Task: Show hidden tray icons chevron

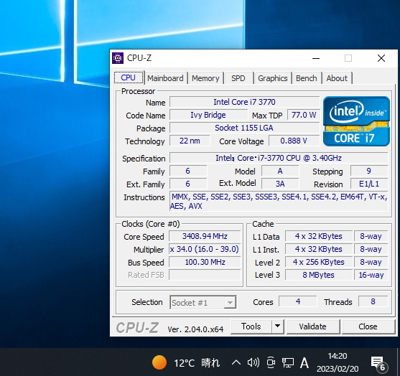Action: [x=236, y=362]
